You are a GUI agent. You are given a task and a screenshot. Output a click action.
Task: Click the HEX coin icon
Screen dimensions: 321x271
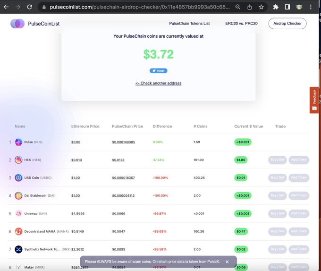point(18,160)
